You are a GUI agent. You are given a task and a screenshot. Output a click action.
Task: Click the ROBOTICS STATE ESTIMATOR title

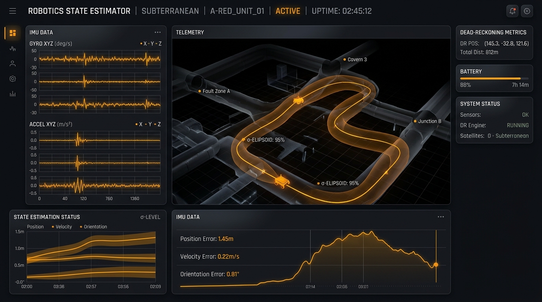pos(79,11)
